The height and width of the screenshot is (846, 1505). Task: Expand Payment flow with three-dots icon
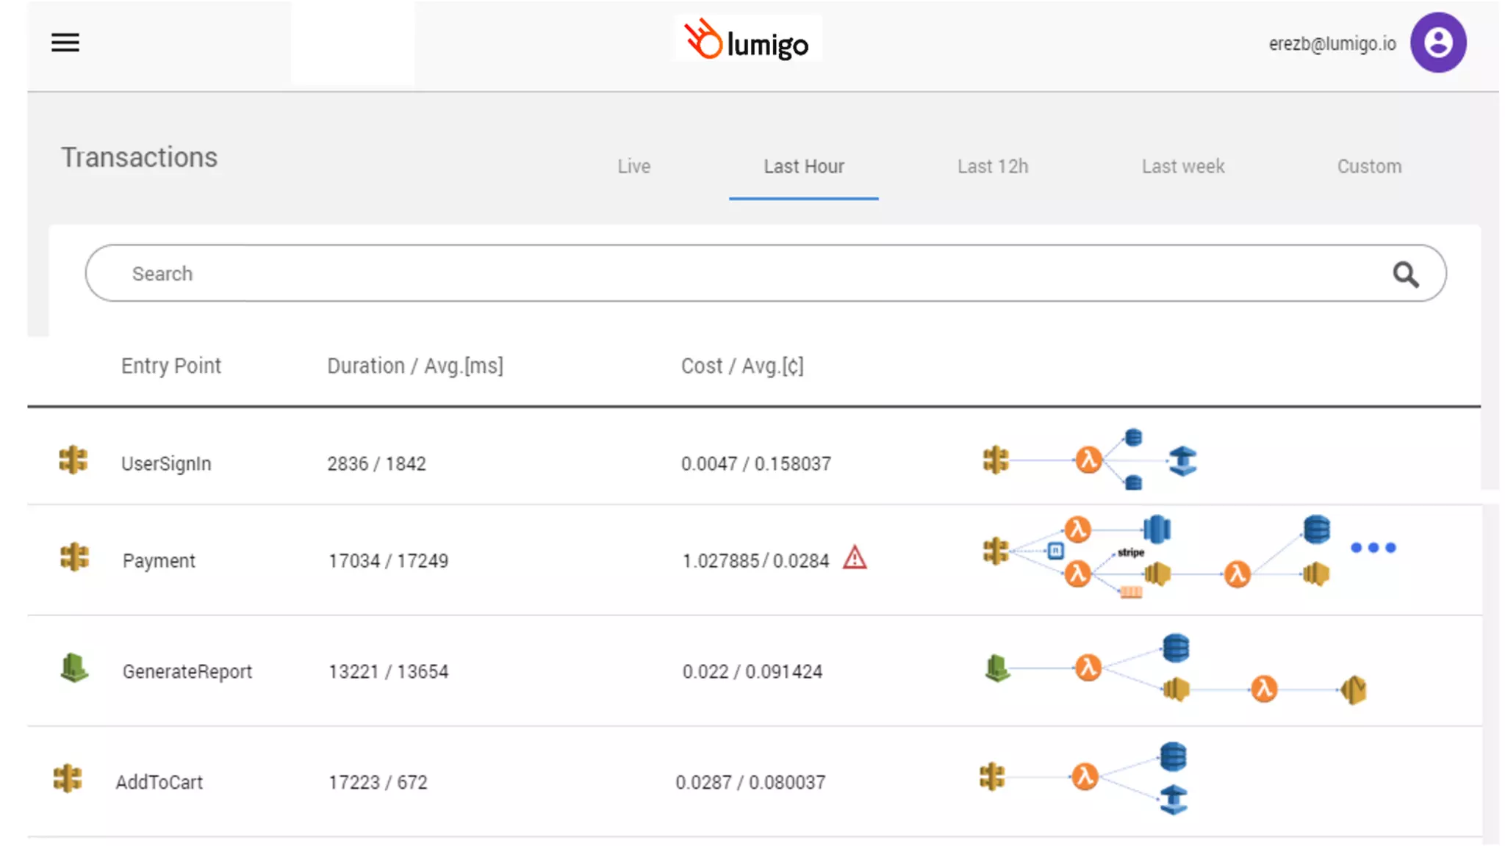[x=1373, y=548]
